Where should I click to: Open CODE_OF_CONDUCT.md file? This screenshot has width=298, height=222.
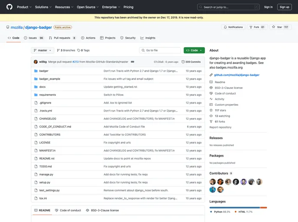(55, 127)
